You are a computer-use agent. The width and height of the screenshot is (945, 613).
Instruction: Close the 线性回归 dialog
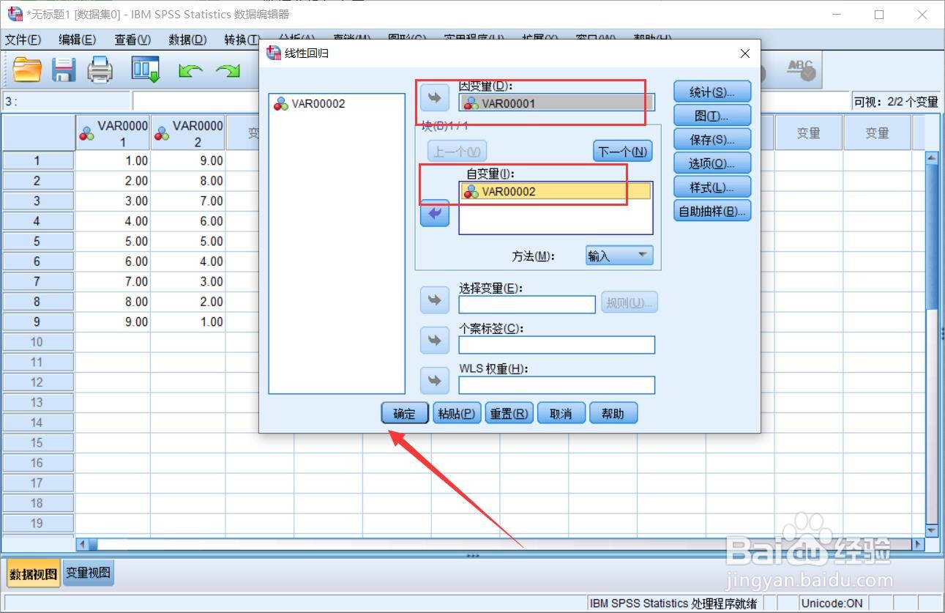(x=745, y=53)
